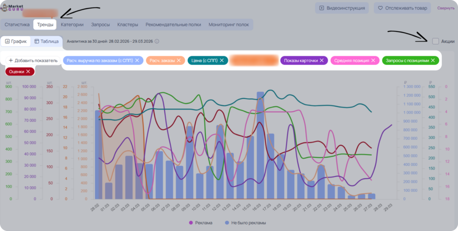Viewport: 458px width, 231px height.
Task: Click the 16.03 bar in the chart
Action: 261,146
